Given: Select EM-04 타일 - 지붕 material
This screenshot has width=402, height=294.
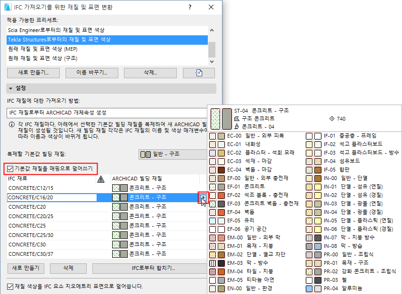Looking at the screenshot, I should click(255, 271).
